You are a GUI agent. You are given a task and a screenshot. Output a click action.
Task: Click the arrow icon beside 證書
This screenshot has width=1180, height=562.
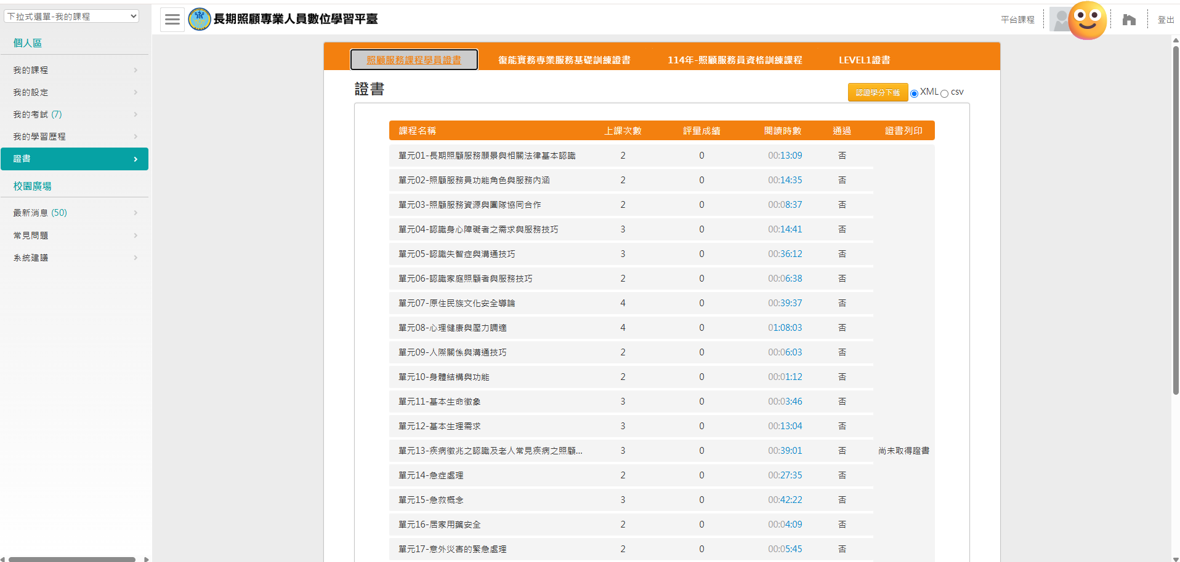[135, 159]
